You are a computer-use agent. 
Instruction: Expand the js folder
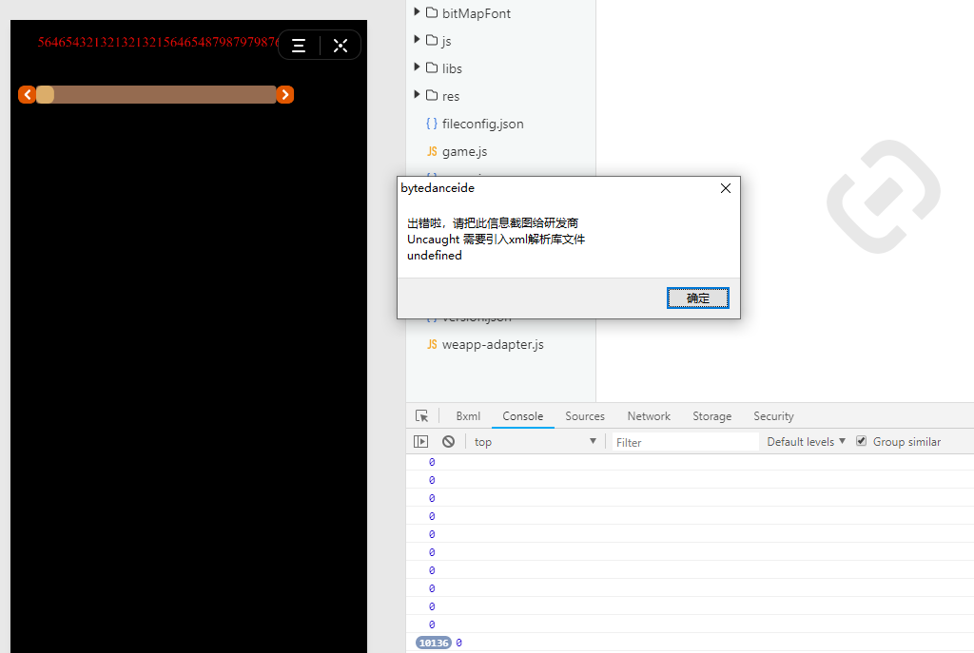[417, 39]
